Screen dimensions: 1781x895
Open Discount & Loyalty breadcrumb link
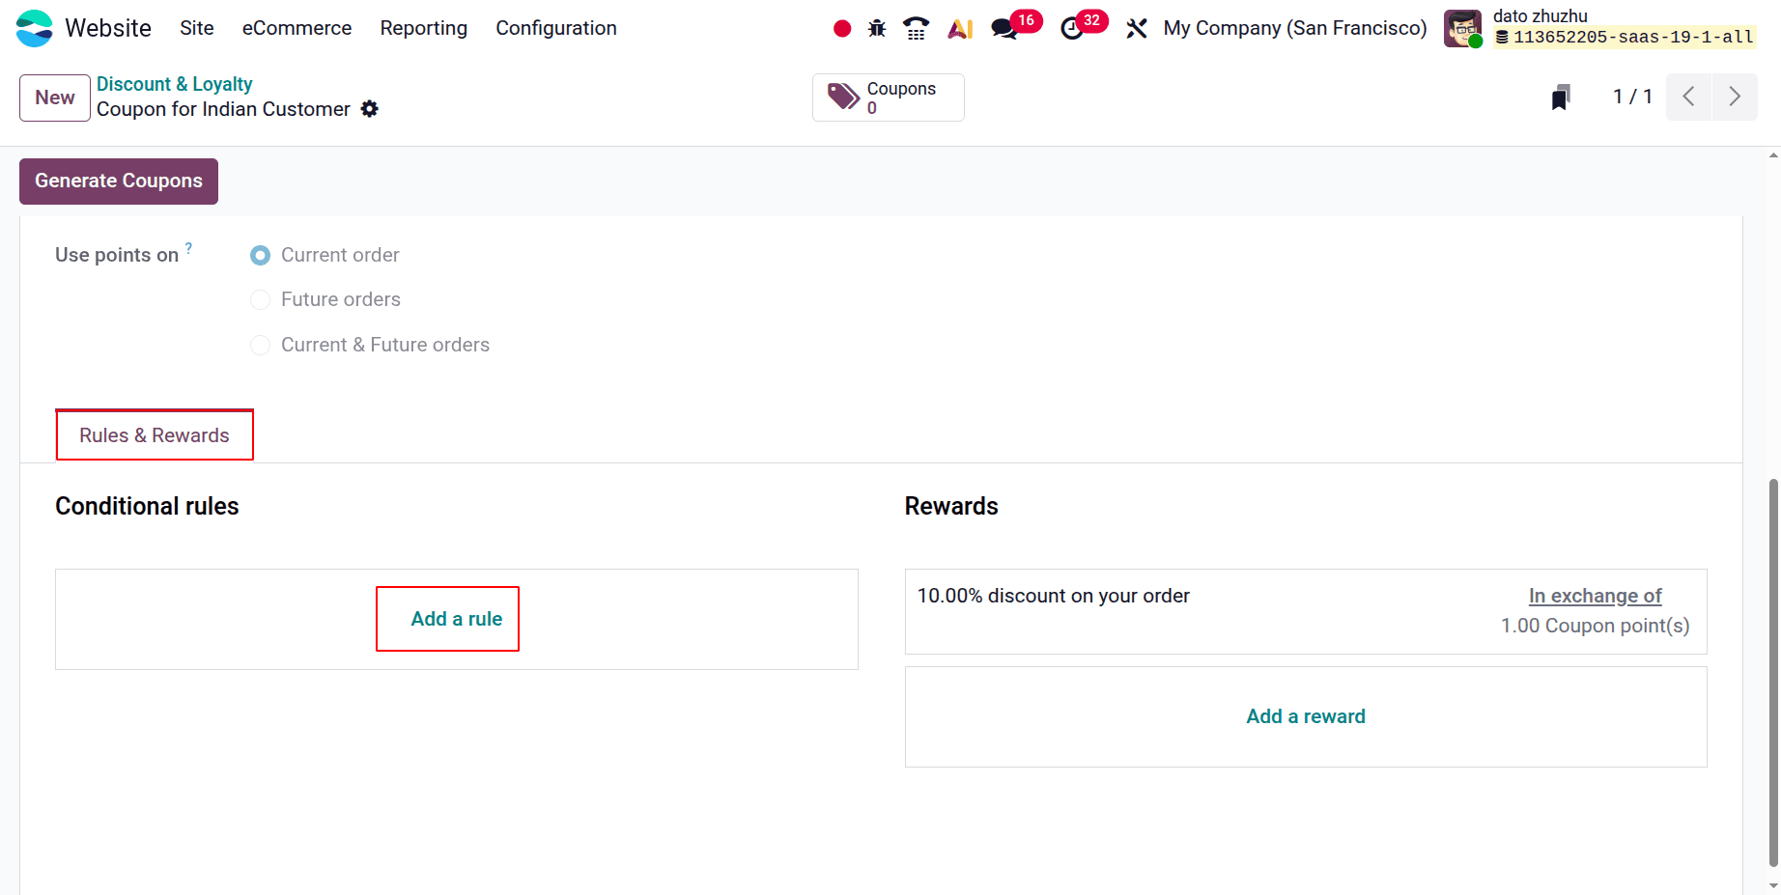click(x=175, y=84)
